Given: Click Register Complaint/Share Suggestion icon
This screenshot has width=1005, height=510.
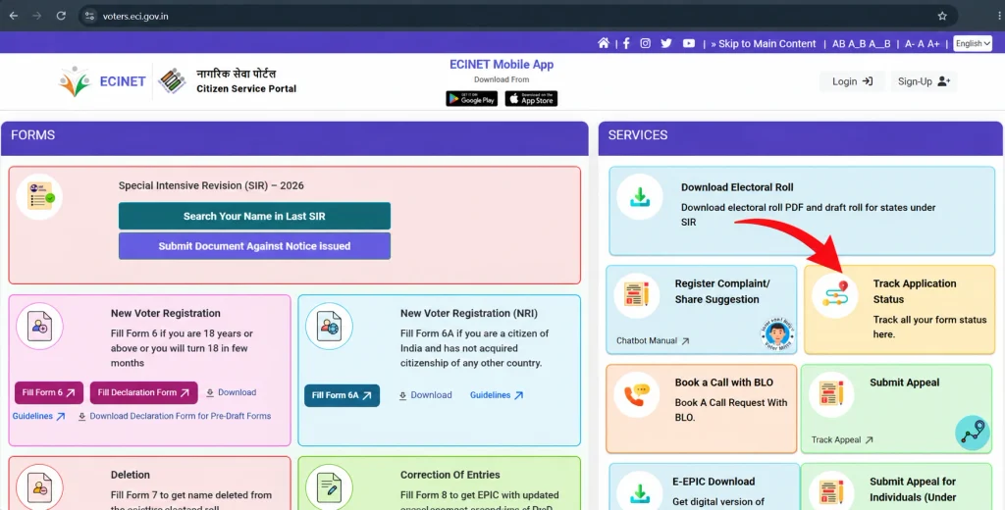Looking at the screenshot, I should 636,296.
